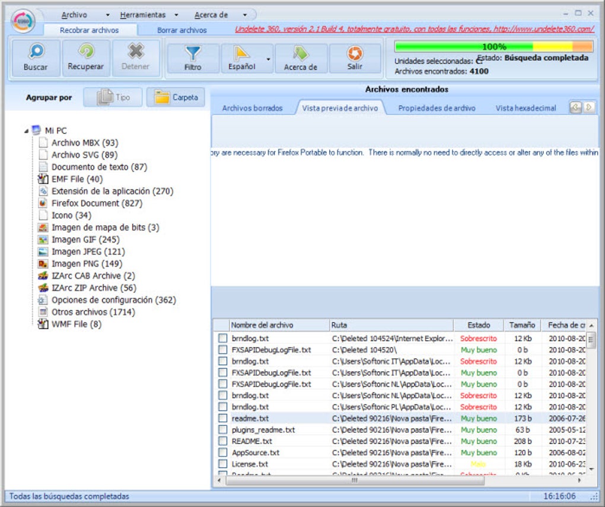605x507 pixels.
Task: Select Extensión de la aplicación icon
Action: 43,191
